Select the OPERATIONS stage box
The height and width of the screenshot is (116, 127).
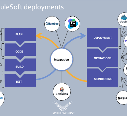coord(103,58)
